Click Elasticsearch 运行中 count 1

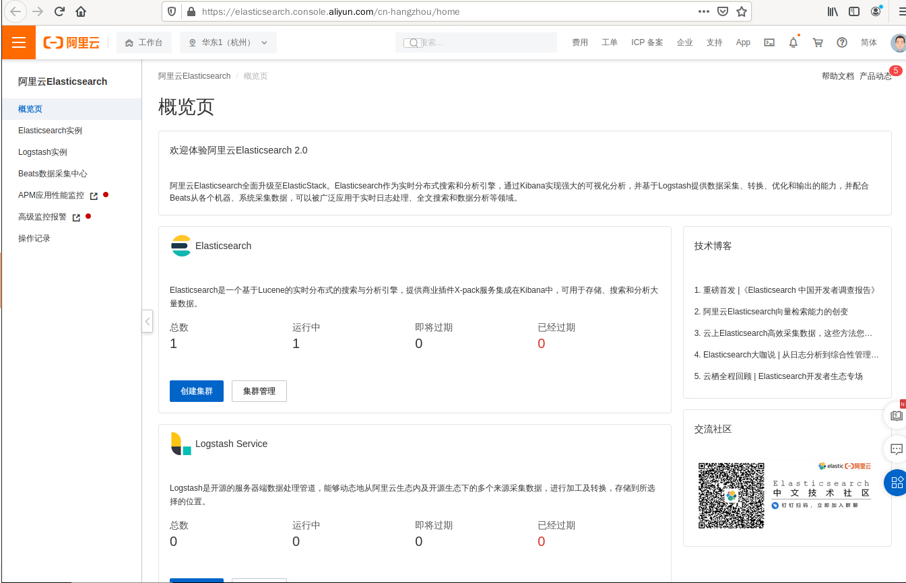[296, 344]
